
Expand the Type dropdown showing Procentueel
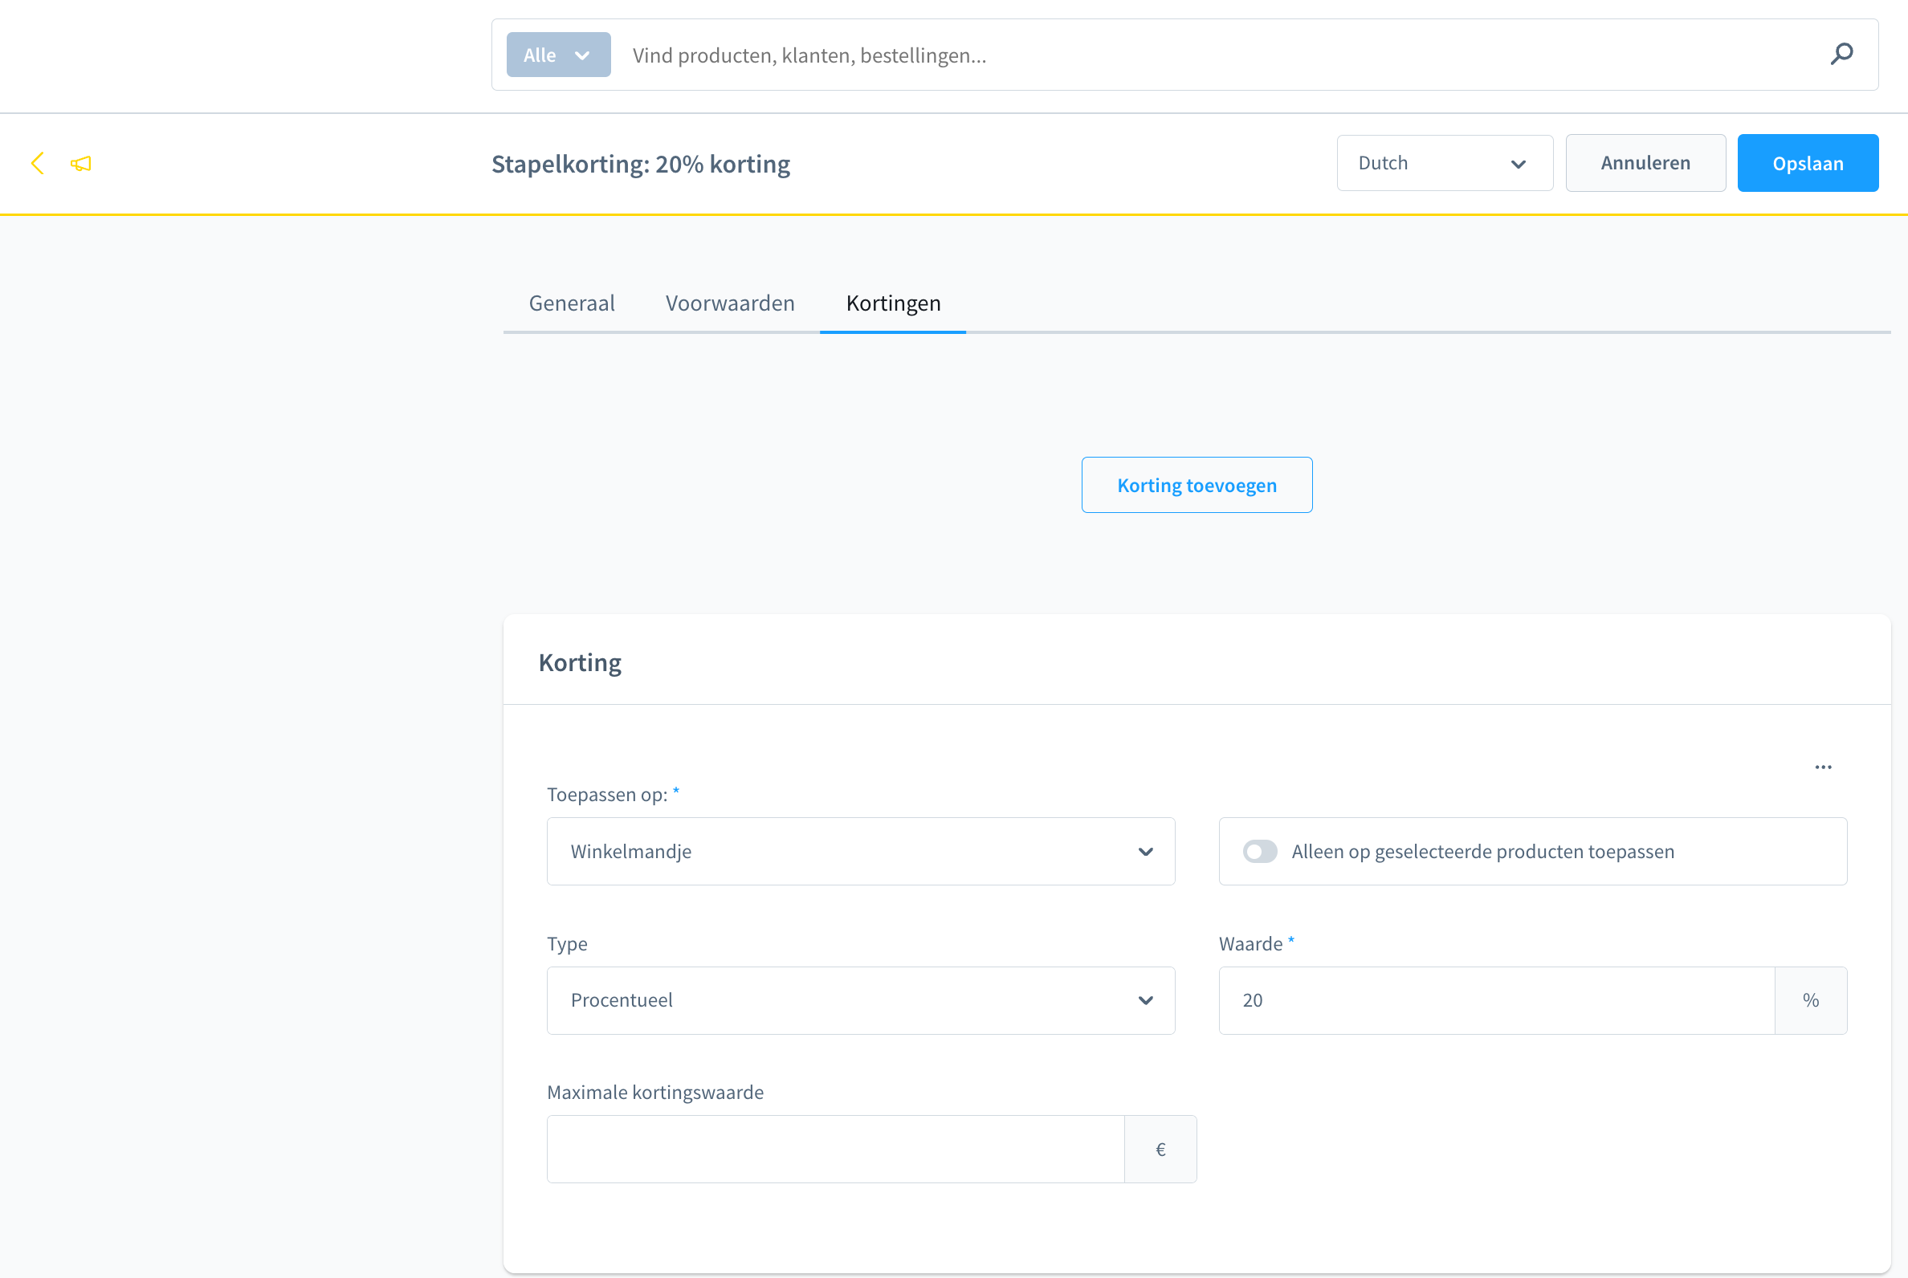[x=860, y=1000]
